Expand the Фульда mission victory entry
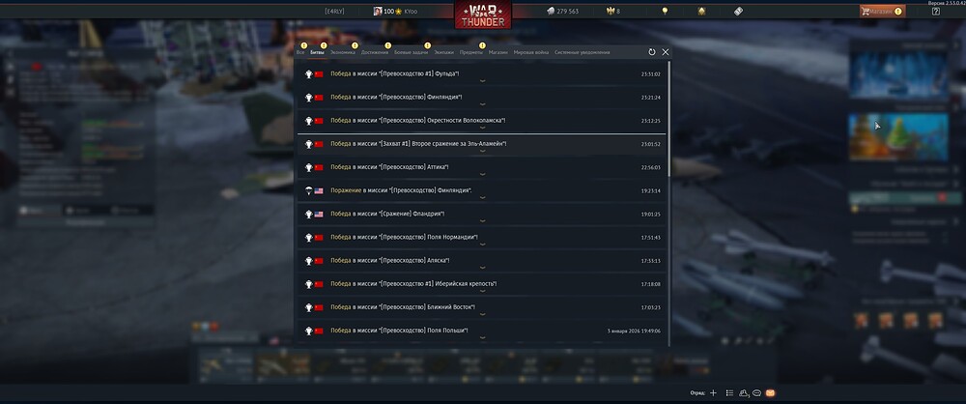Screen dimensions: 966x404 (481, 74)
